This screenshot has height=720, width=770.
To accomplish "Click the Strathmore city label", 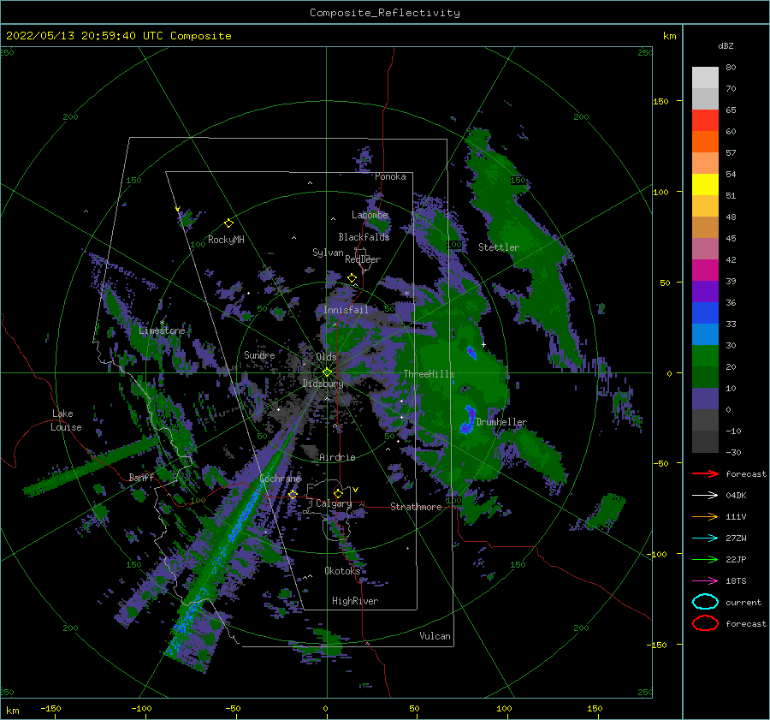I will (416, 507).
